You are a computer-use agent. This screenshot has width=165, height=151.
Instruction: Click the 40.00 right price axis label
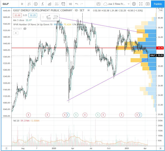pyautogui.click(x=160, y=18)
